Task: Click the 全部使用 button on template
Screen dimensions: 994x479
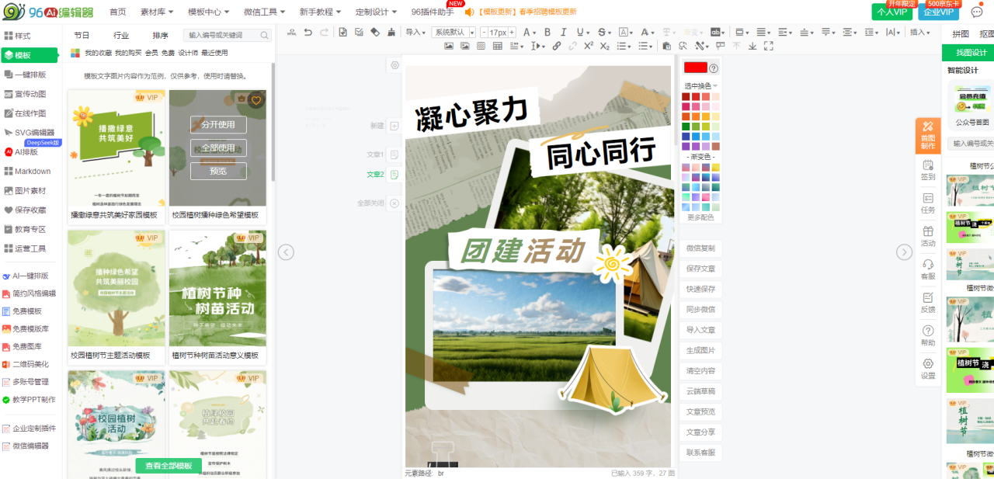Action: point(218,148)
